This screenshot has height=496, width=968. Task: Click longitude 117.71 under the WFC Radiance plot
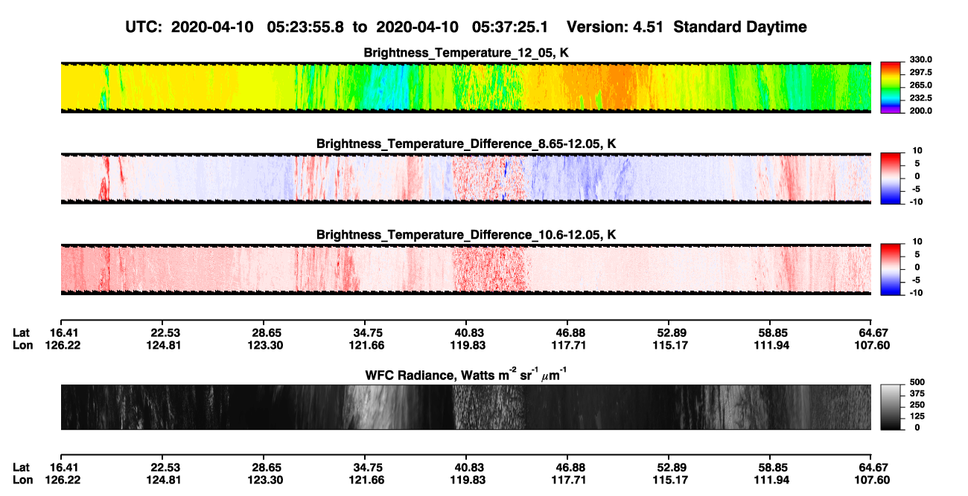pyautogui.click(x=570, y=479)
